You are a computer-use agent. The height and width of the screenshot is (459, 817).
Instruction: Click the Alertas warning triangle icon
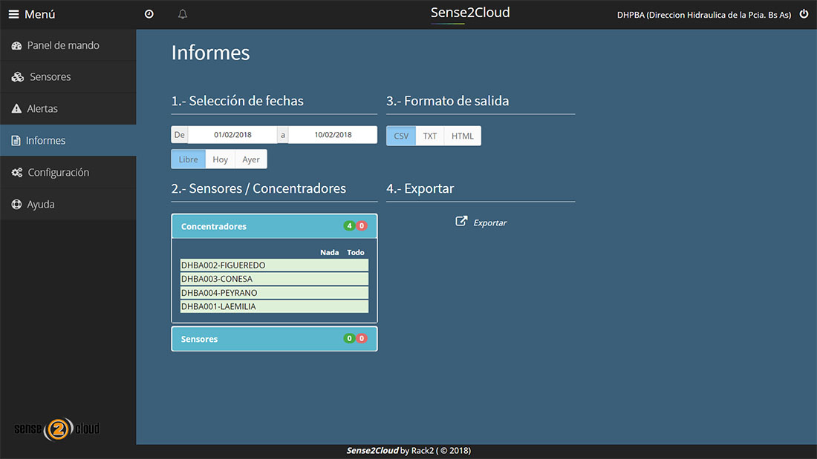pos(16,108)
